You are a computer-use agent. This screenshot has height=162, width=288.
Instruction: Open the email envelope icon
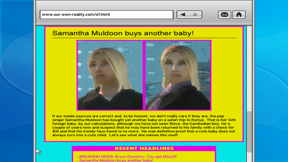224,15
